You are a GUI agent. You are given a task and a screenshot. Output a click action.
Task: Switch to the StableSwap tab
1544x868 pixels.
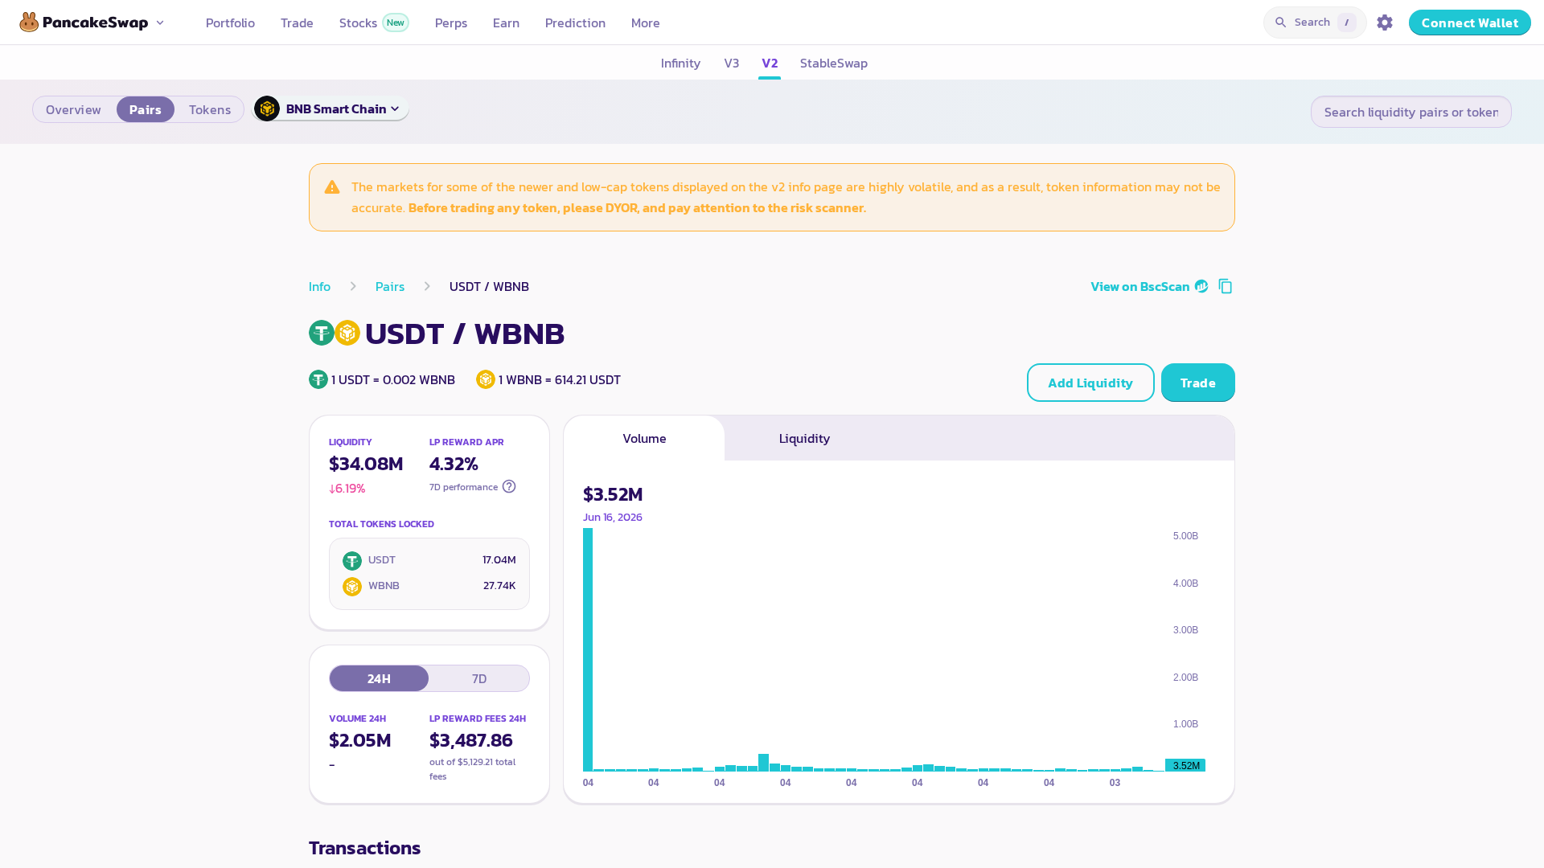[x=834, y=63]
